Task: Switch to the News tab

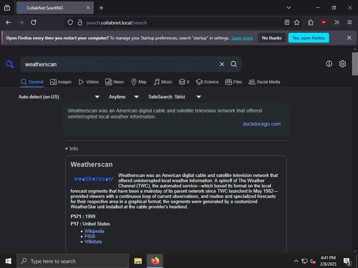Action: (114, 82)
